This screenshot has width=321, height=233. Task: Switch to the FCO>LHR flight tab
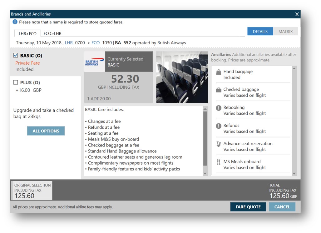[52, 33]
